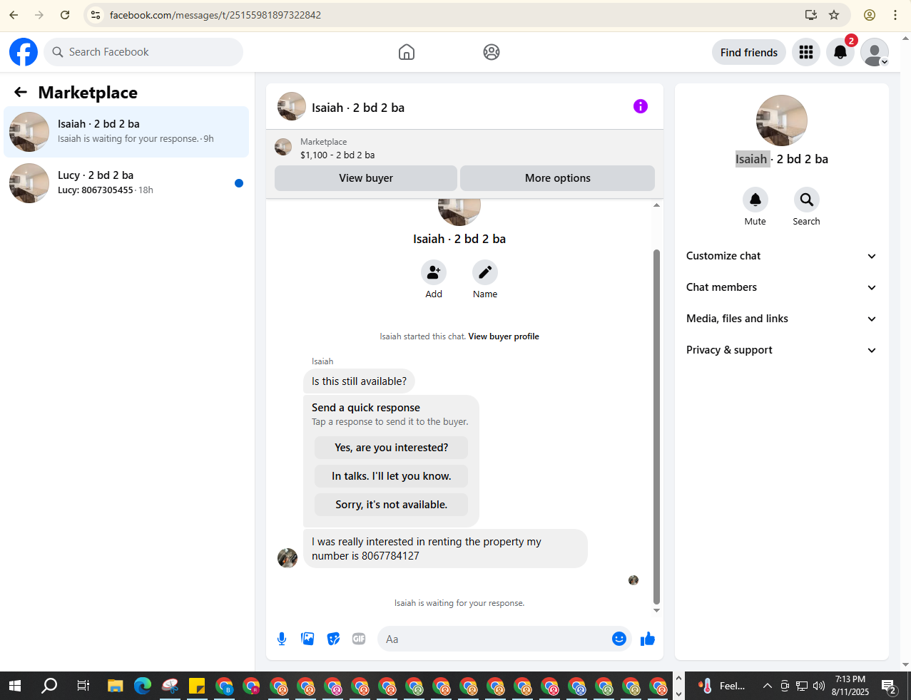This screenshot has width=911, height=700.
Task: Click the browser profile icon
Action: (870, 15)
